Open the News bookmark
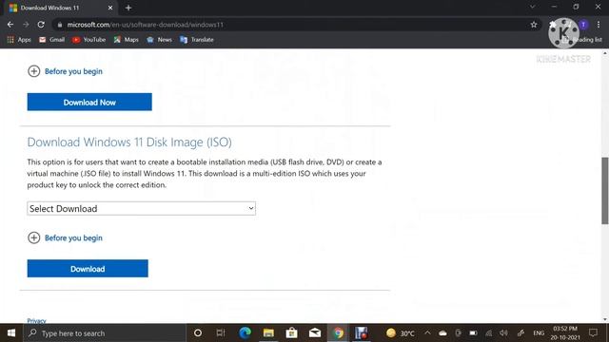The image size is (609, 342). [x=159, y=40]
